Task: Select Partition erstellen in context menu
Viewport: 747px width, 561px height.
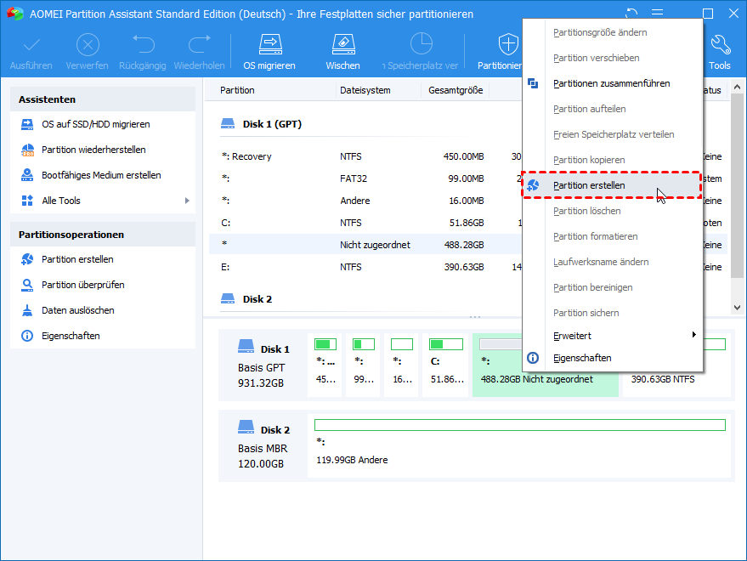Action: coord(589,185)
